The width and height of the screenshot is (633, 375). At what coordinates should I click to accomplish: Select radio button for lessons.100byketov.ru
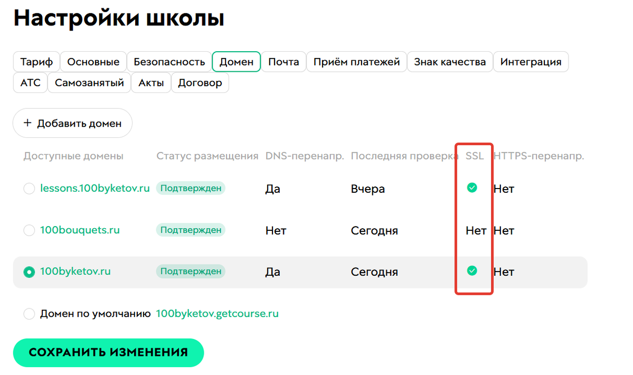tap(29, 189)
